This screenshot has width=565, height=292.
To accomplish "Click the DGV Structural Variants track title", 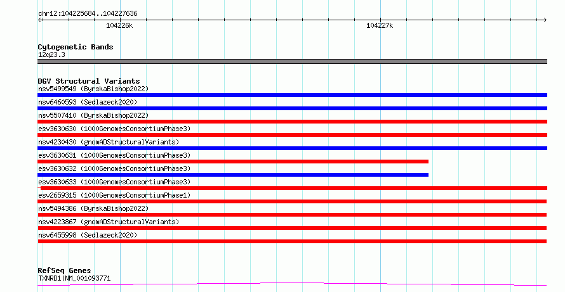I will click(x=89, y=81).
